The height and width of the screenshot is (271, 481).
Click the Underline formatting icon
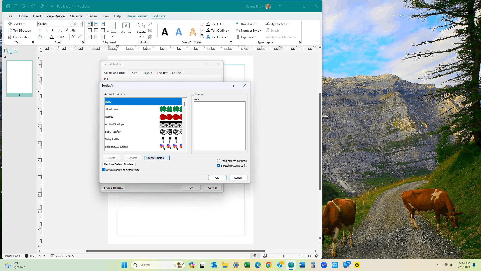coord(53,30)
